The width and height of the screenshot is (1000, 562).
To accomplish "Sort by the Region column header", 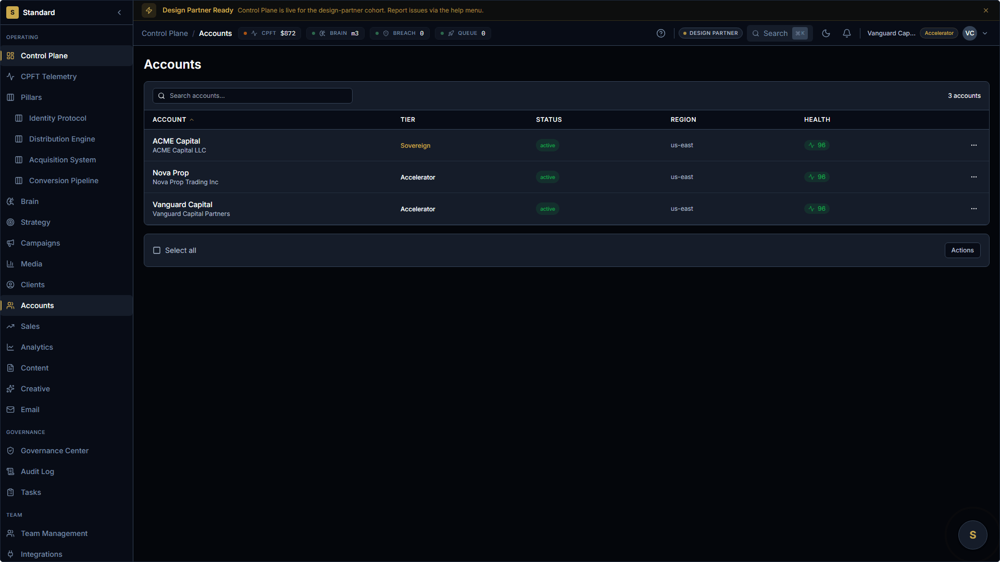I will point(683,120).
